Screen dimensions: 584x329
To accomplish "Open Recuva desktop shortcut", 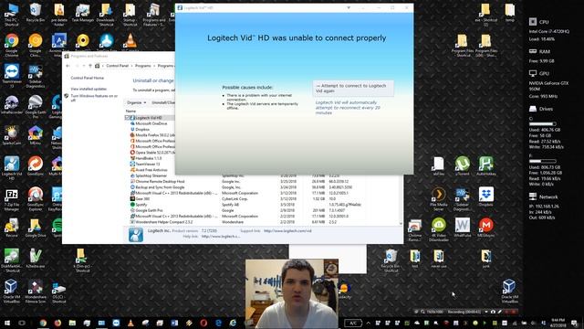I will [x=12, y=228].
